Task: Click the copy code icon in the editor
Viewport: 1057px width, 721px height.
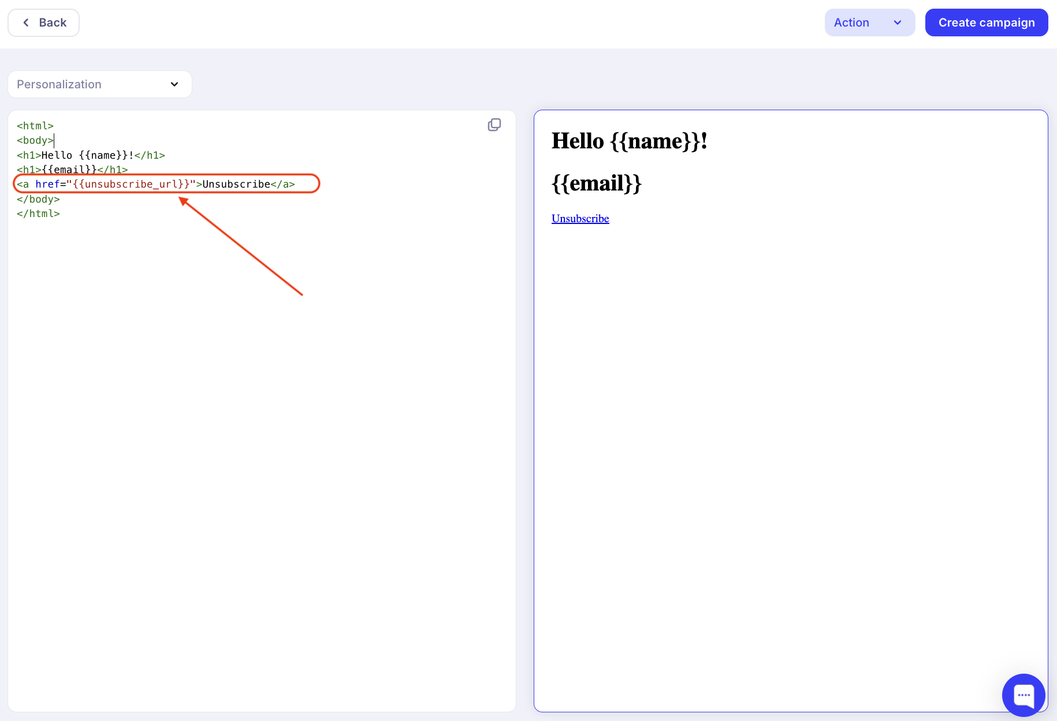Action: tap(494, 125)
